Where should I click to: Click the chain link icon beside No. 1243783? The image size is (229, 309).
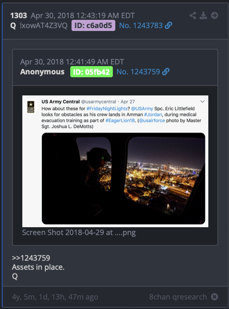(x=168, y=26)
